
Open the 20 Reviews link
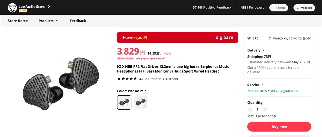[x=153, y=79]
